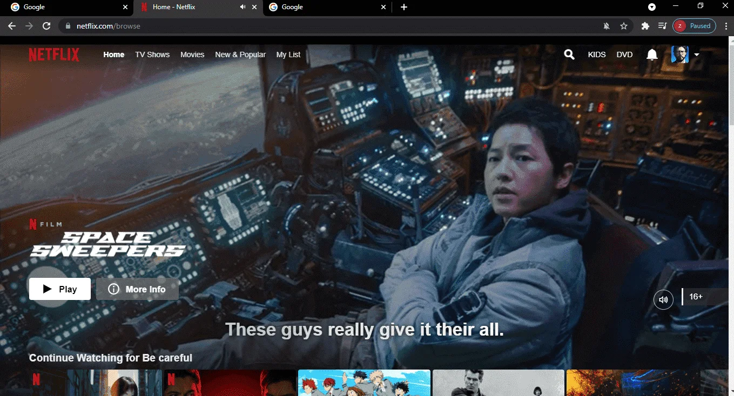
Task: Open Chrome extensions puzzle icon
Action: [x=645, y=26]
